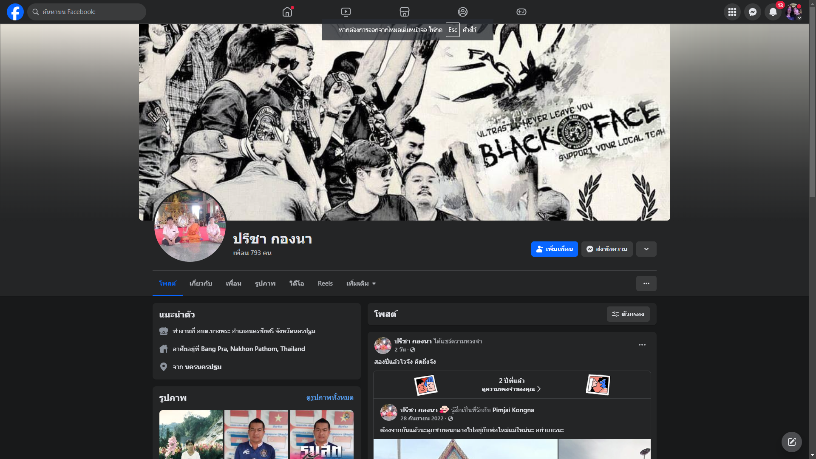This screenshot has height=459, width=816.
Task: Open the Messenger icon in top bar
Action: pos(752,12)
